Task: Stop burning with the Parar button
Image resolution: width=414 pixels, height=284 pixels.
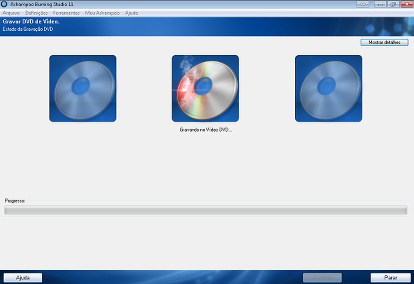Action: [390, 278]
